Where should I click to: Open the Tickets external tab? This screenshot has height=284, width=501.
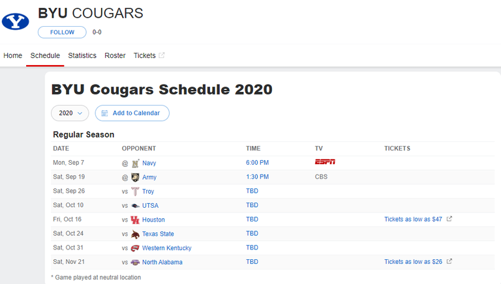point(149,55)
